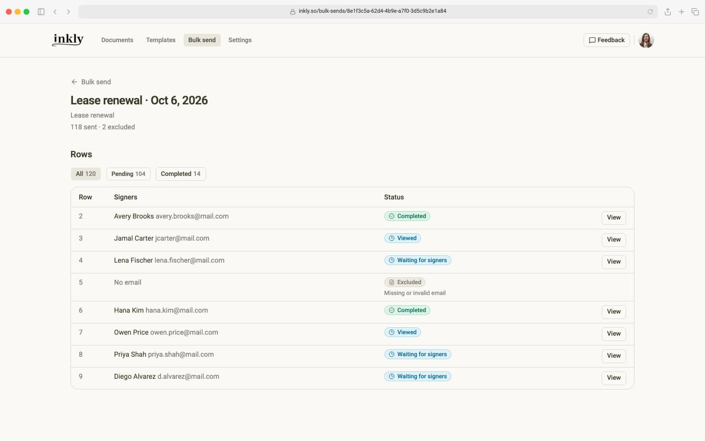Click '118 sent · 2 excluded' summary

click(103, 127)
